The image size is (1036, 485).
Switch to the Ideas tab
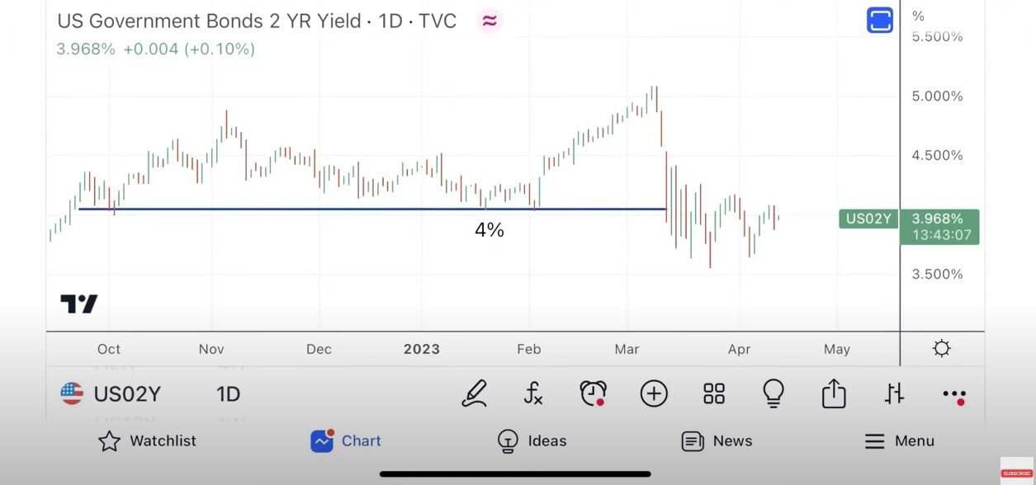532,441
